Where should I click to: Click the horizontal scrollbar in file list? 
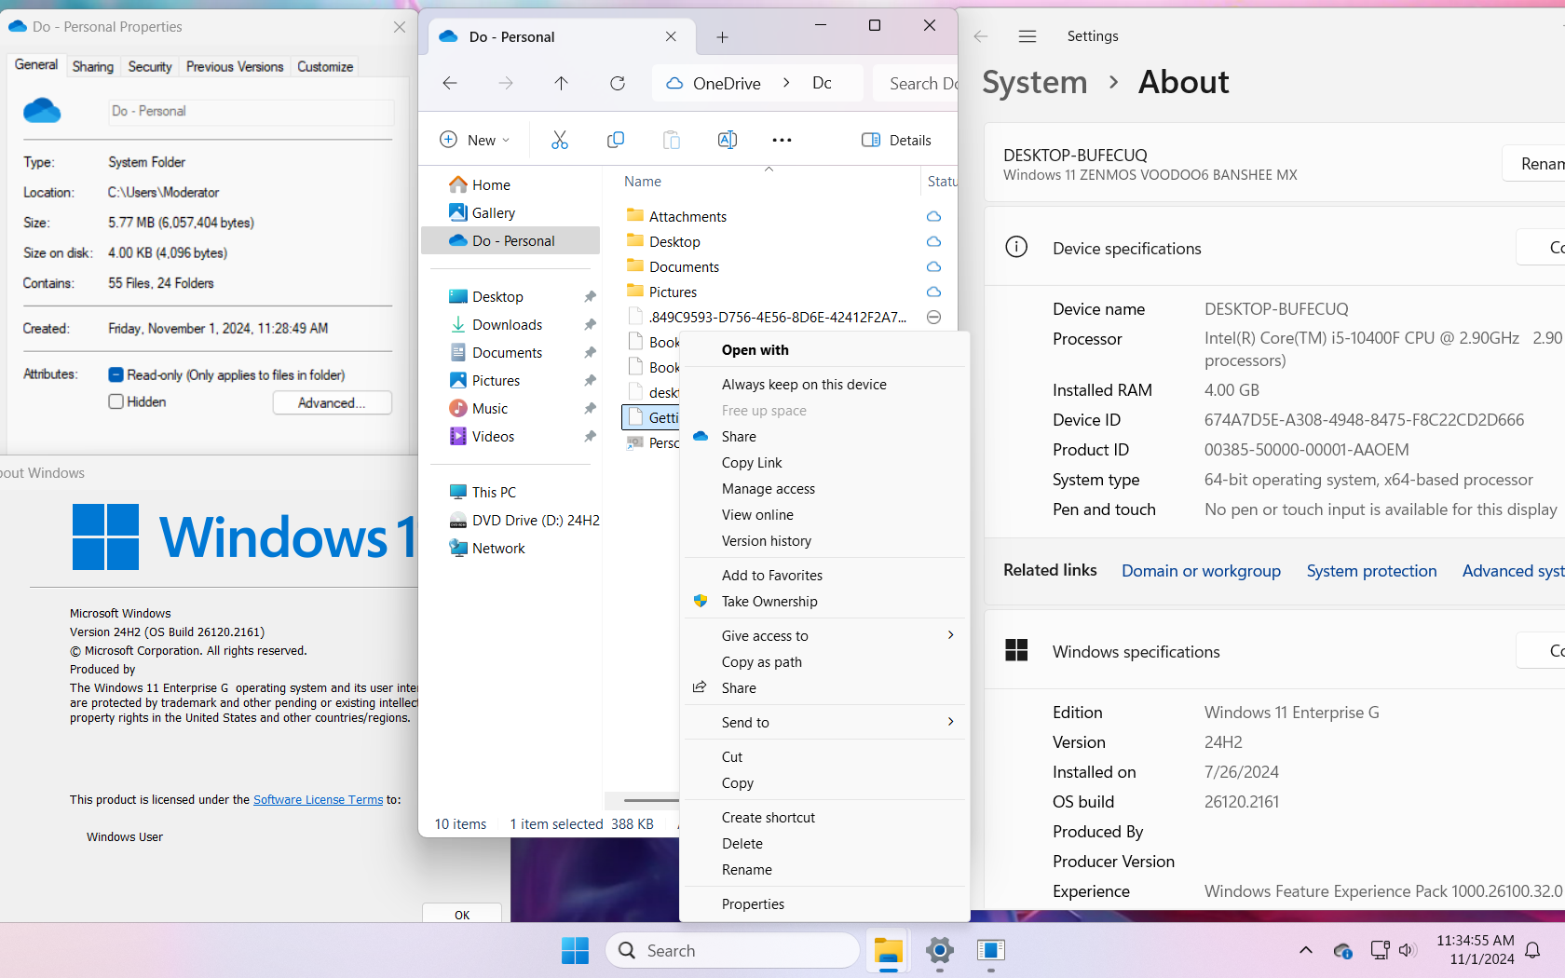click(651, 799)
